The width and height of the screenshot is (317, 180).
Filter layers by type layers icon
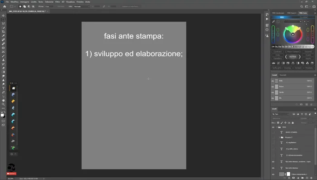coord(302,114)
